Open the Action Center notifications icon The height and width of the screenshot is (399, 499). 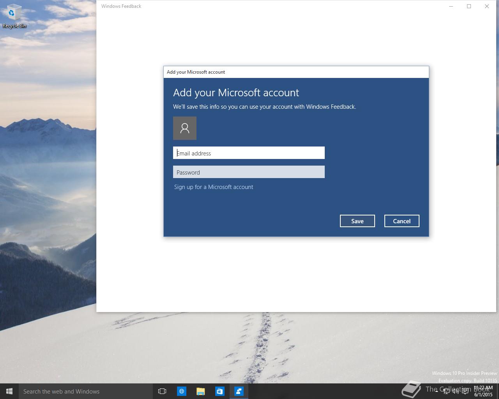[465, 391]
